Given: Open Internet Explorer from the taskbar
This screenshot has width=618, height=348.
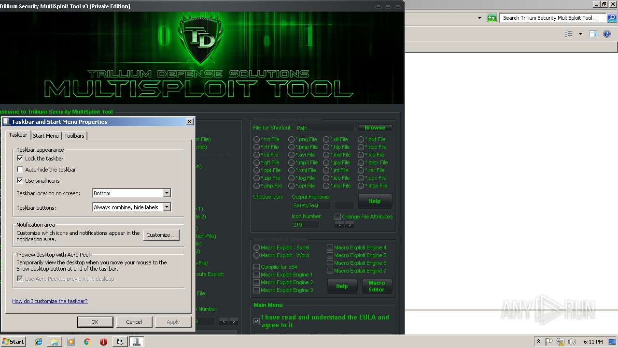Looking at the screenshot, I should click(39, 342).
